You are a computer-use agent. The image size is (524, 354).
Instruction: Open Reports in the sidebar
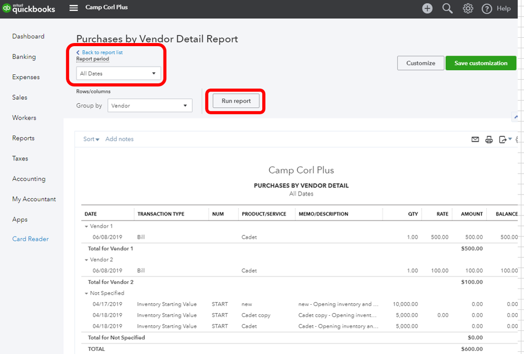click(x=23, y=138)
